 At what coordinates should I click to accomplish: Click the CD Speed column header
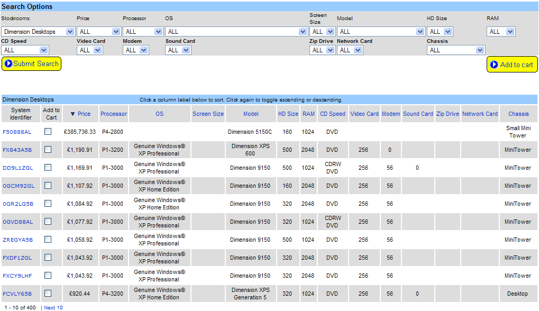tap(333, 114)
